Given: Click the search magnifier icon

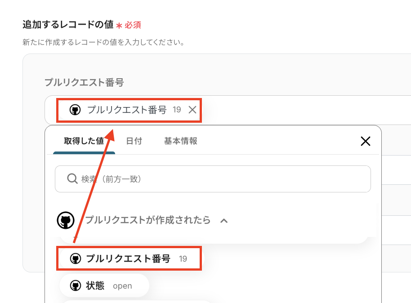Looking at the screenshot, I should 72,179.
